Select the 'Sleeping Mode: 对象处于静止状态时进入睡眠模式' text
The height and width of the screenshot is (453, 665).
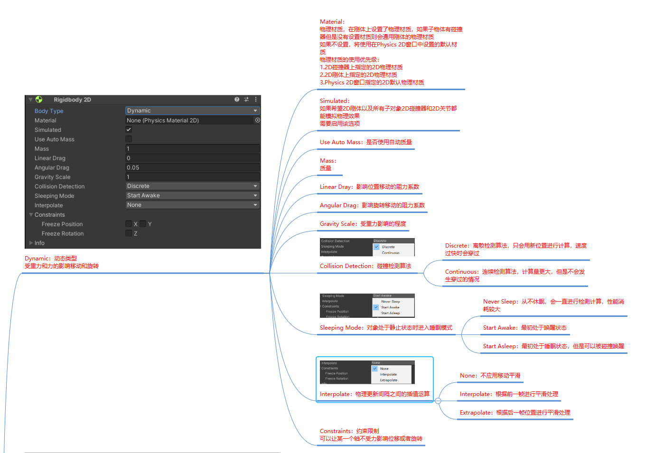[386, 328]
